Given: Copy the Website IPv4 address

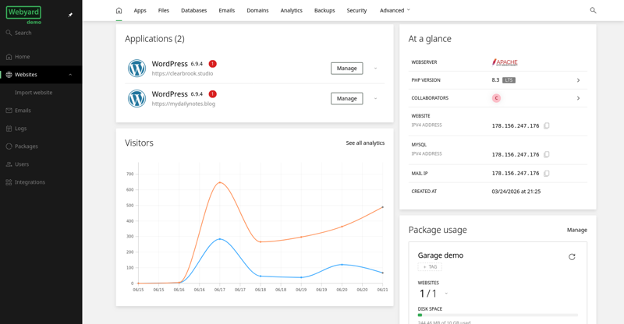Looking at the screenshot, I should 547,125.
